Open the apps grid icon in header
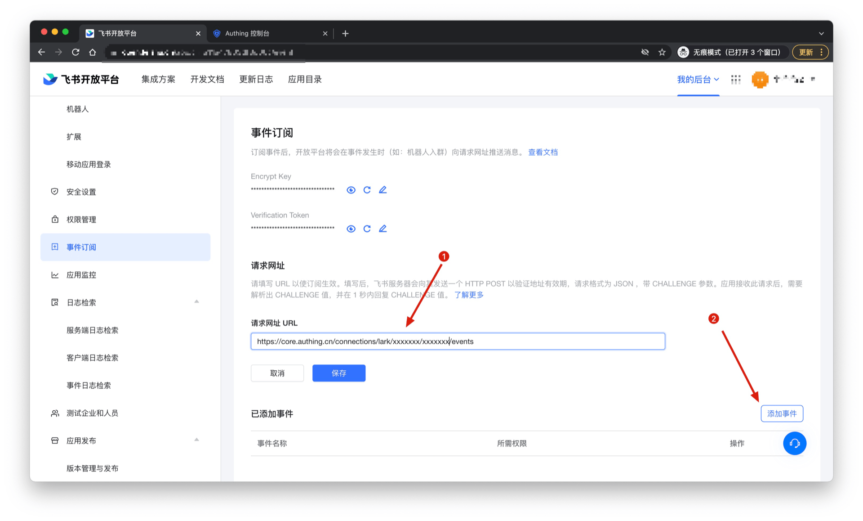 (x=736, y=80)
